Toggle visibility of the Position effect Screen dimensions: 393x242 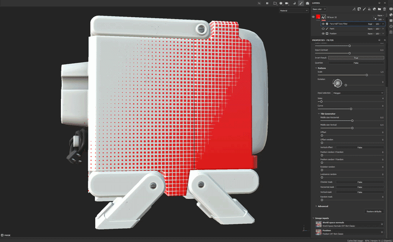click(323, 33)
